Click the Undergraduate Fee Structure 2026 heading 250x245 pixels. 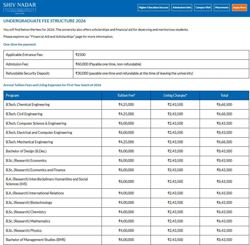click(44, 21)
